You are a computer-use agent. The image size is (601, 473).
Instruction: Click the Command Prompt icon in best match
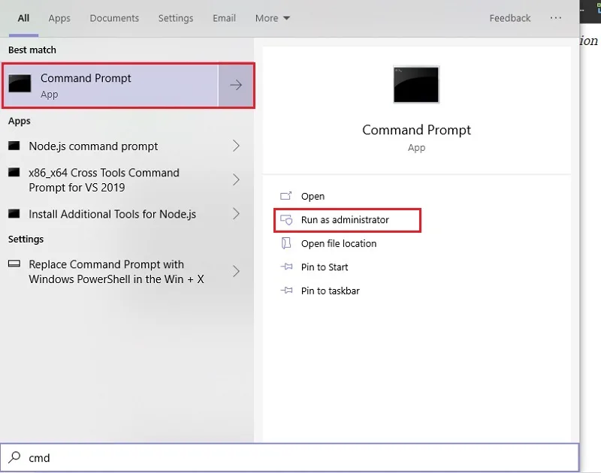(20, 84)
